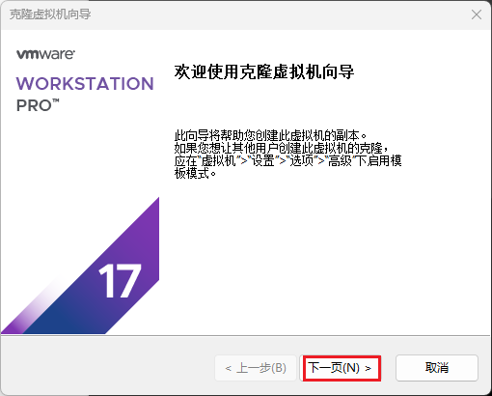Click the left arrow inside 上一步 button
The width and height of the screenshot is (492, 396).
pos(229,368)
